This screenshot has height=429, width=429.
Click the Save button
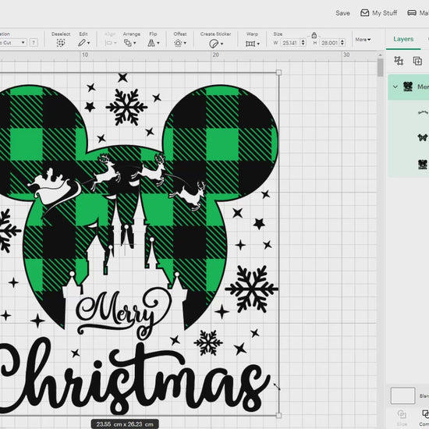click(342, 12)
